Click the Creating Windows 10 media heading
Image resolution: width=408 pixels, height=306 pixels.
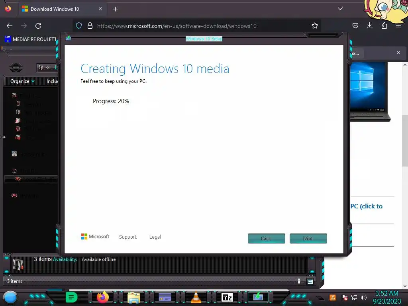click(x=155, y=69)
